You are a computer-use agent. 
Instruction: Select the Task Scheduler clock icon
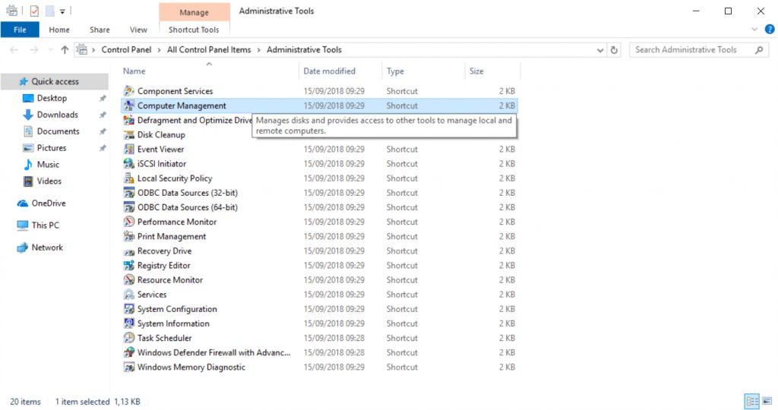[x=129, y=338]
